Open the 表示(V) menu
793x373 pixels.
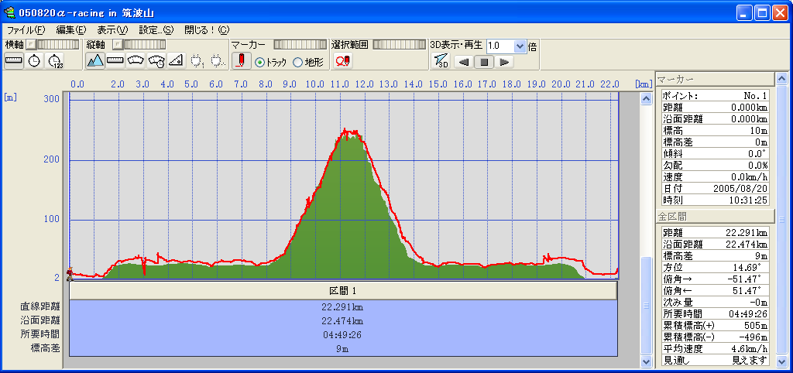point(112,29)
